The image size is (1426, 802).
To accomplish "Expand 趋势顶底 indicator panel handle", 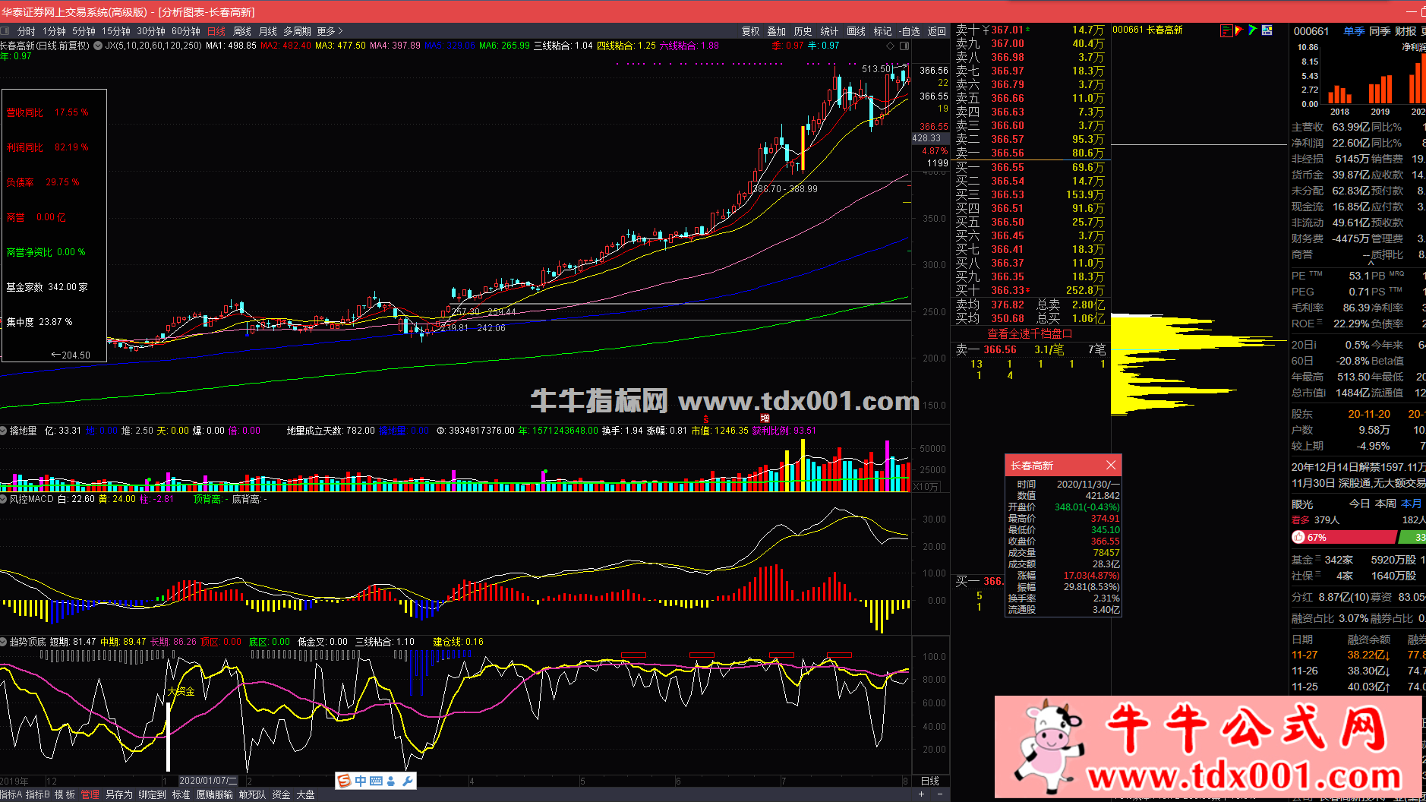I will click(4, 642).
